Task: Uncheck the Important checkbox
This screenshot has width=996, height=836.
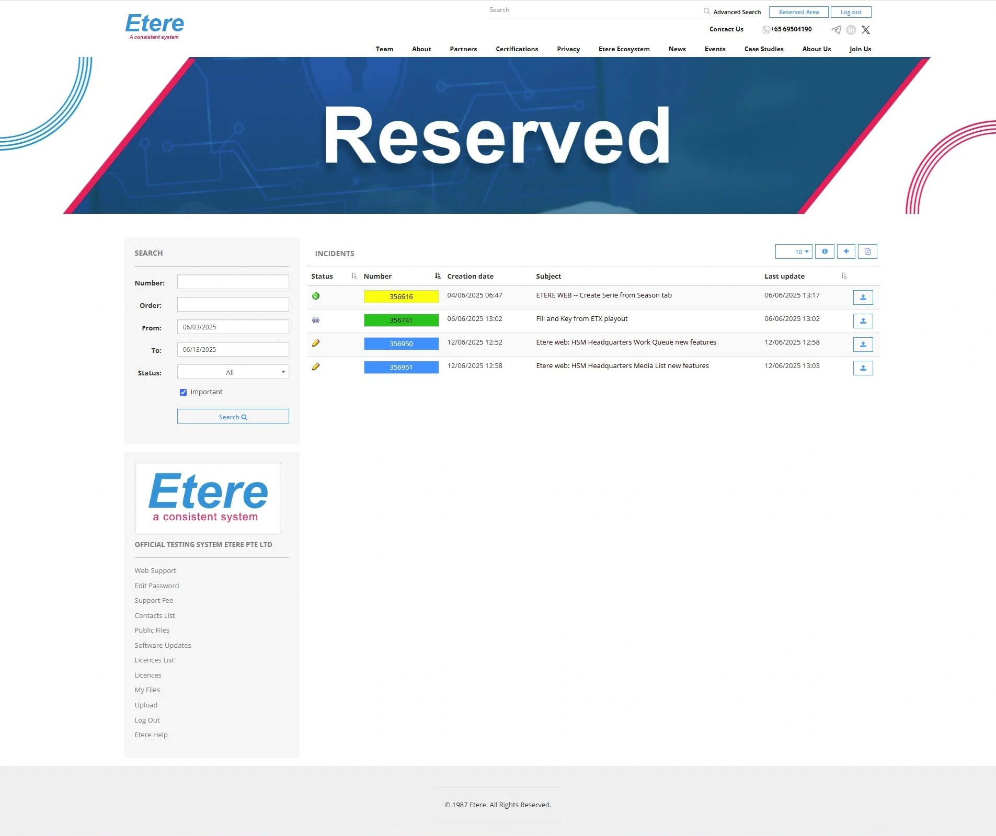Action: click(183, 392)
